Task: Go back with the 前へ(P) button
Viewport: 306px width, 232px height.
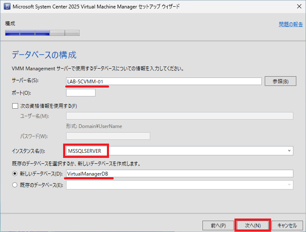Action: pos(218,226)
